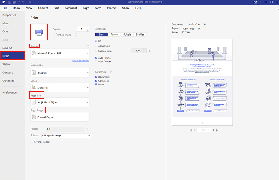Viewport: 279px width, 180px height.
Task: Open the A4 page size dropdown
Action: pyautogui.click(x=60, y=102)
